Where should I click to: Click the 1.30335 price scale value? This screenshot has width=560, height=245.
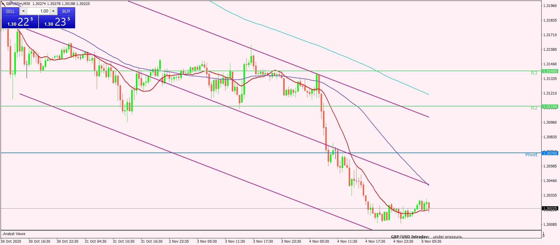550,195
